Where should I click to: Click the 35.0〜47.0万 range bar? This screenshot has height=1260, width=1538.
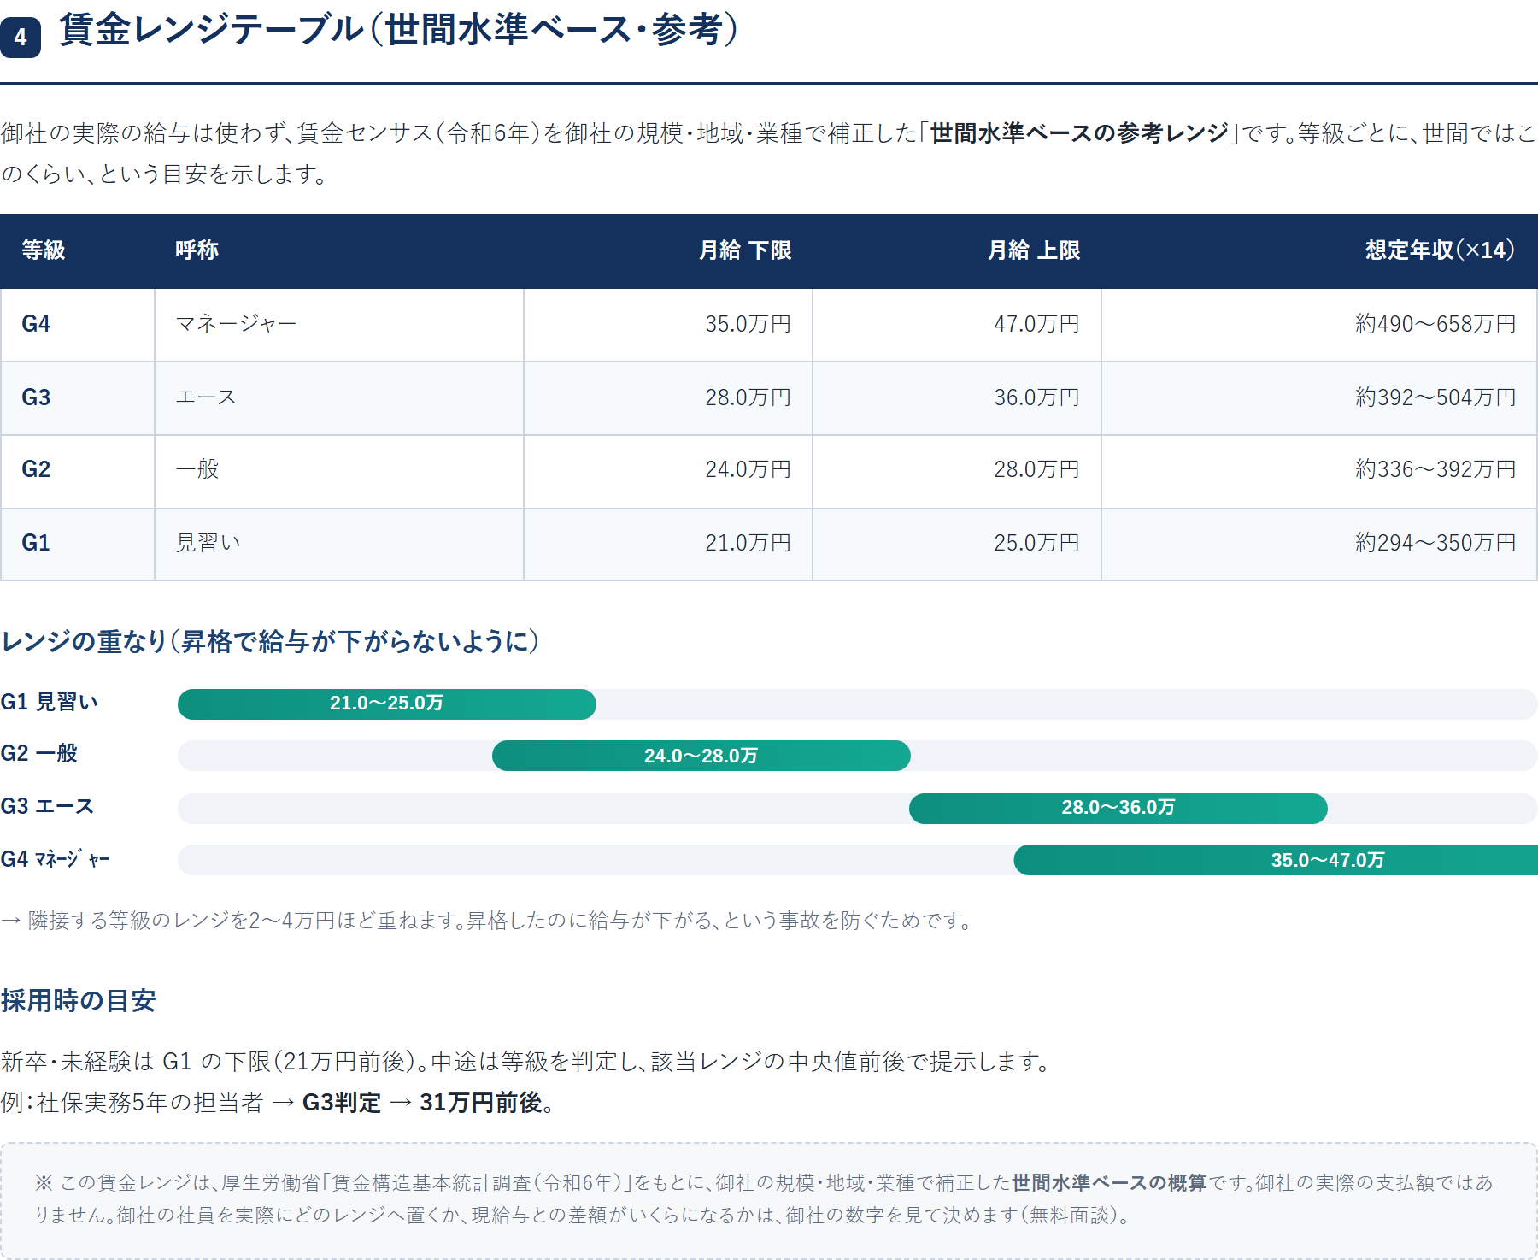point(1276,860)
